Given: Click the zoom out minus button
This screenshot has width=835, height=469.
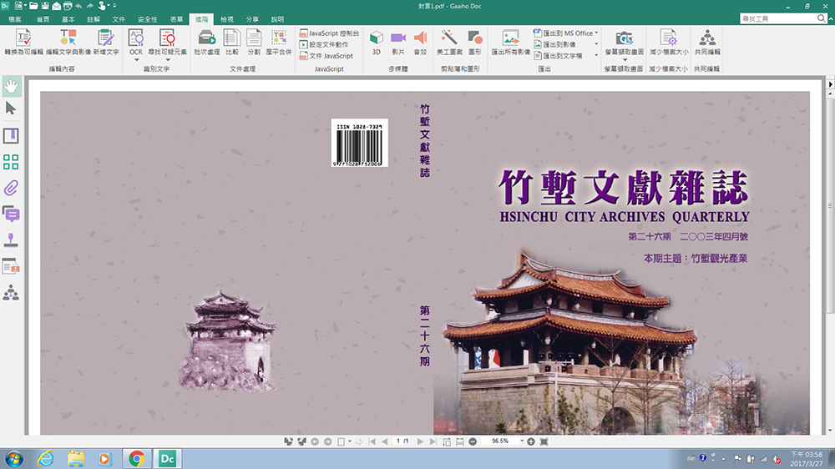Looking at the screenshot, I should coord(473,441).
